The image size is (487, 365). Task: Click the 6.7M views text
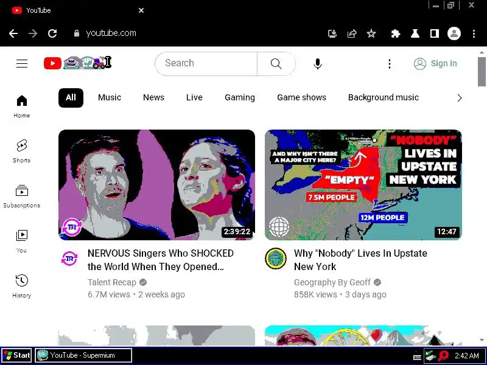click(x=109, y=294)
